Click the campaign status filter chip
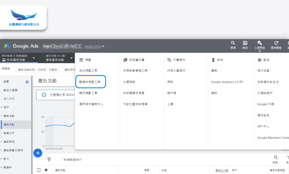This screenshot has width=289, height=174. point(38,70)
